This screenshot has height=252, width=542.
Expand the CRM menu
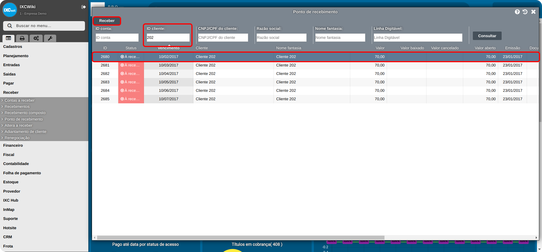[8, 237]
